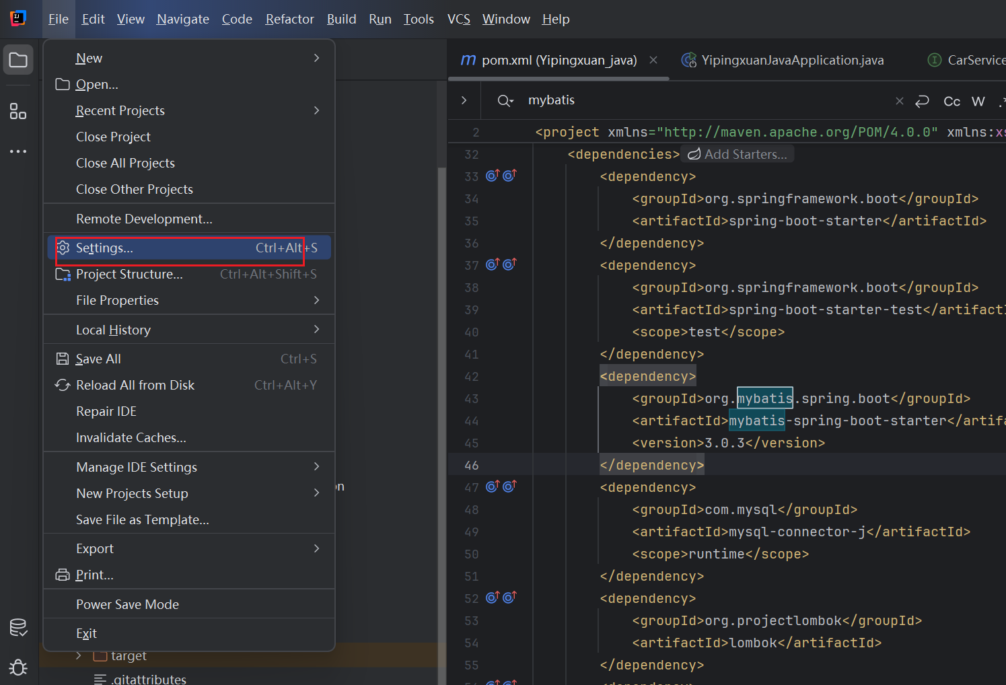Open the Project tool window folder icon

coord(18,61)
